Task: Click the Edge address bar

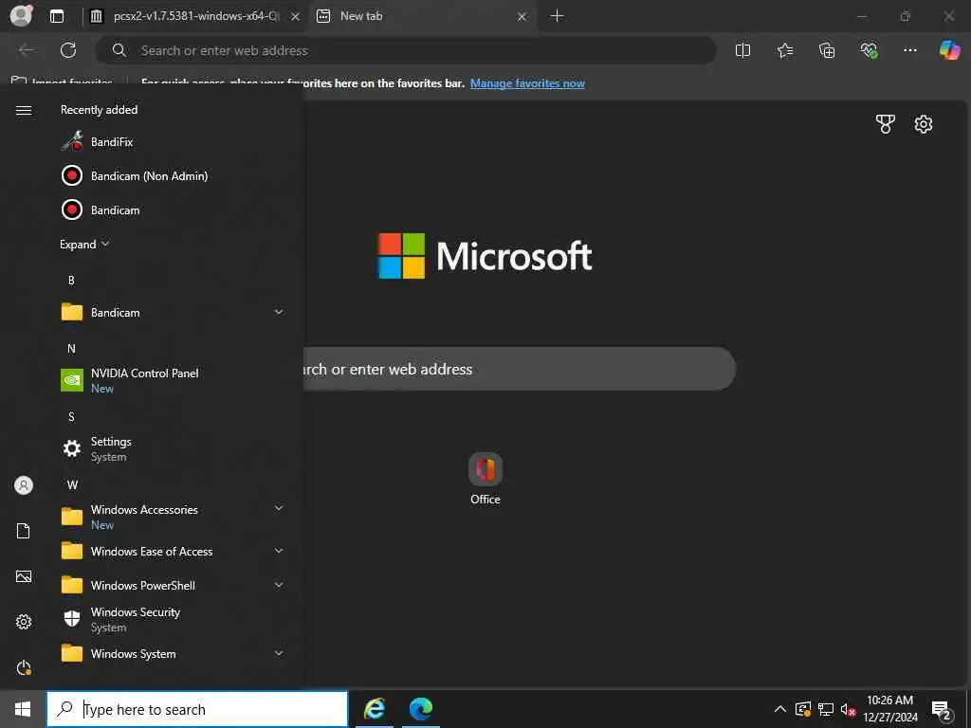Action: (x=406, y=50)
